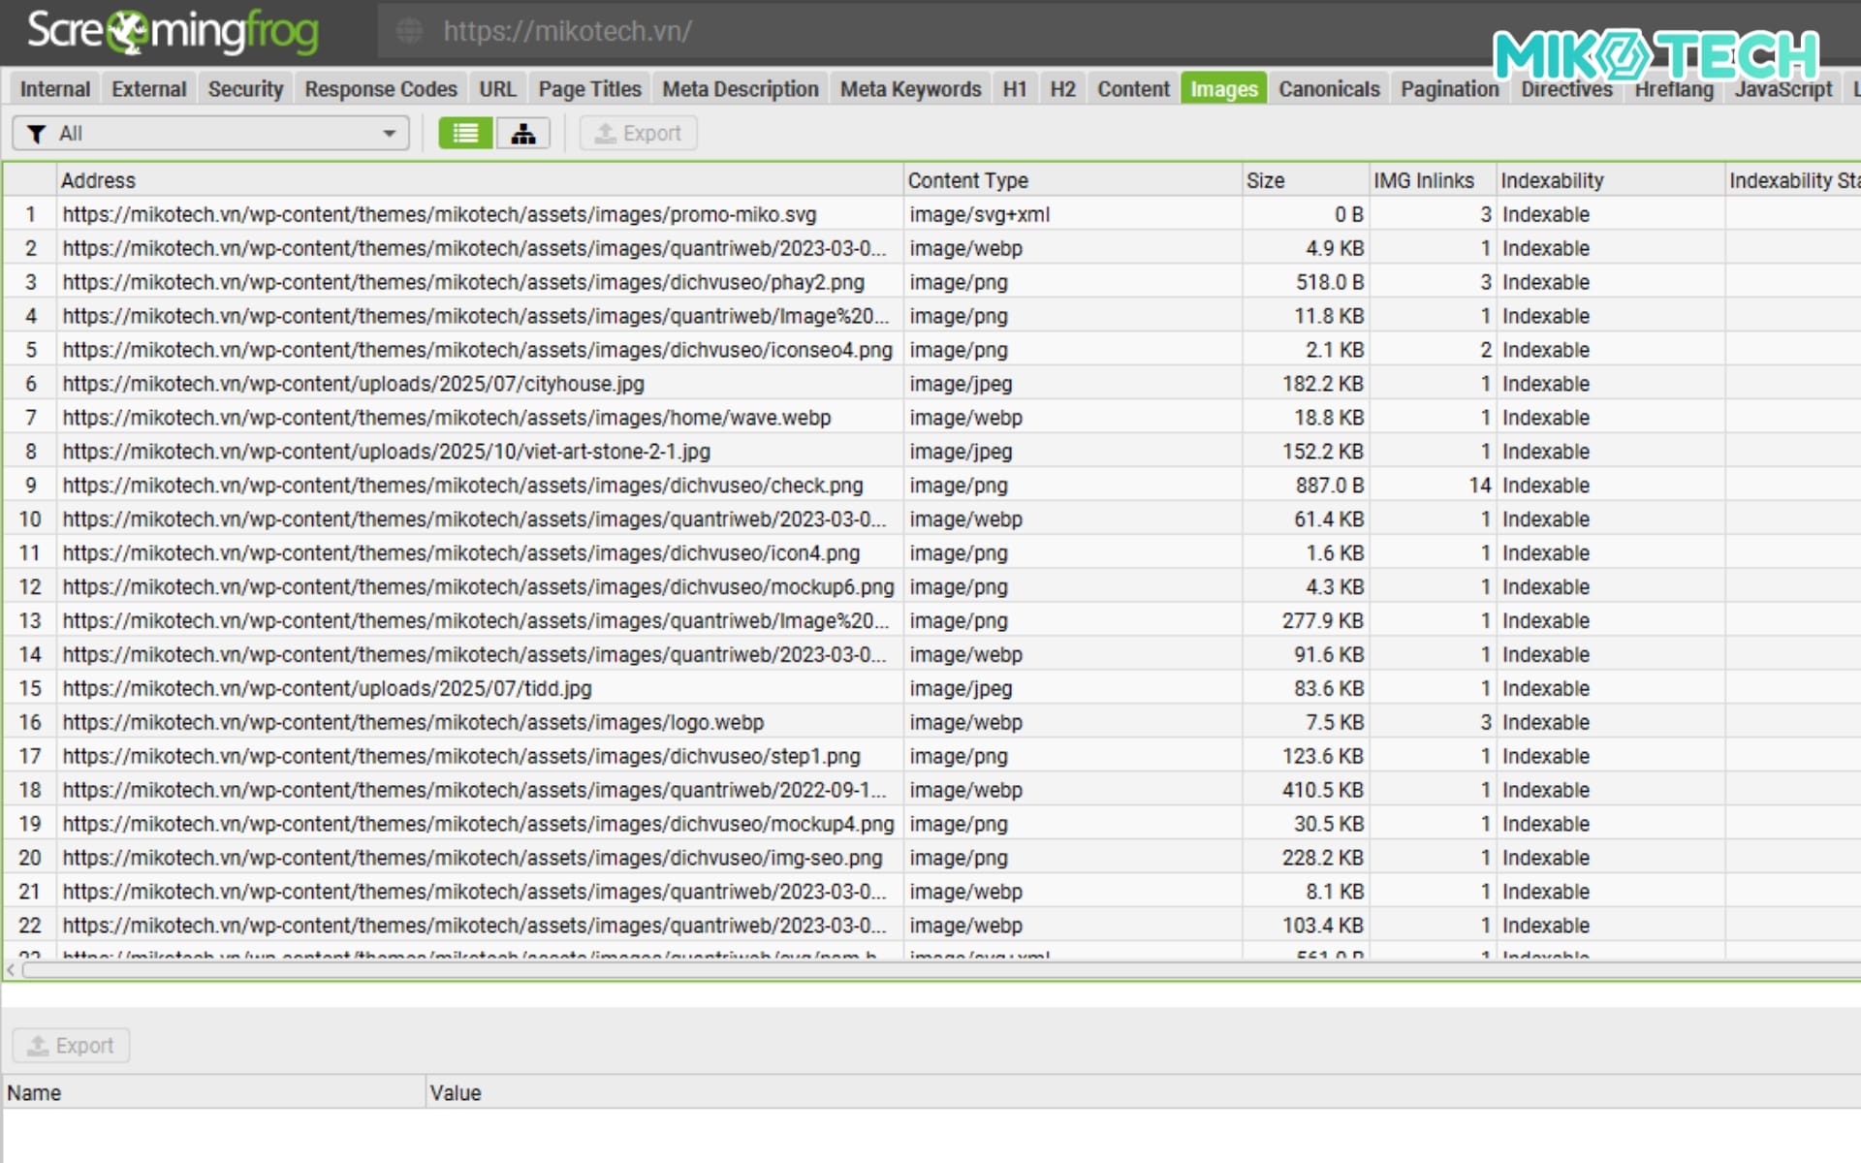Click the lower panel Export button
The width and height of the screenshot is (1861, 1163).
point(71,1046)
